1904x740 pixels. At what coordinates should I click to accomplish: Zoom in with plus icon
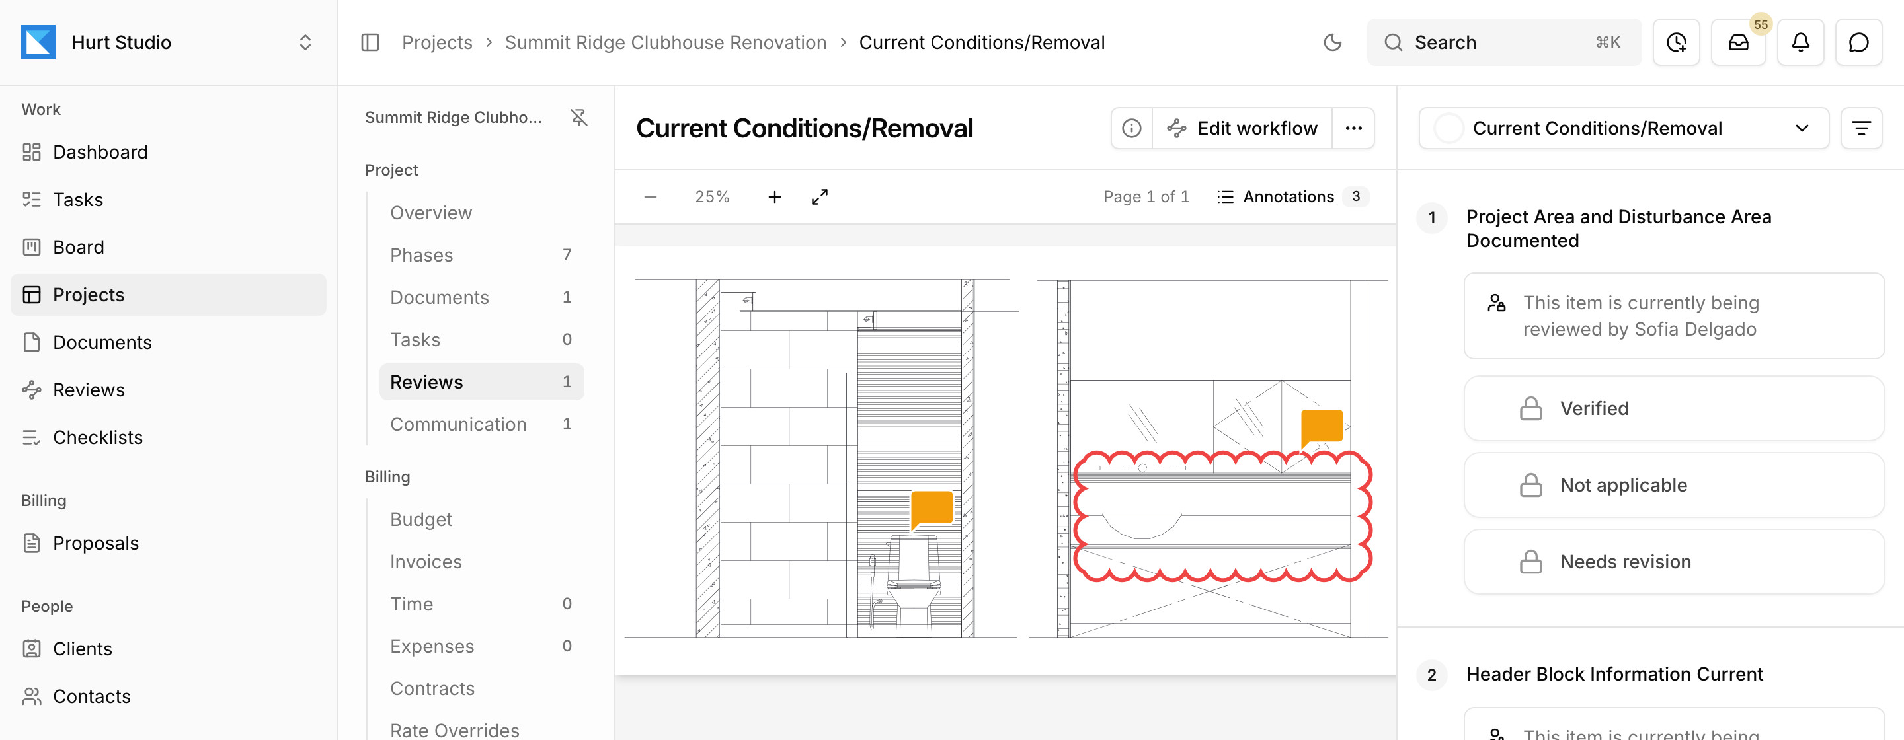pos(774,197)
